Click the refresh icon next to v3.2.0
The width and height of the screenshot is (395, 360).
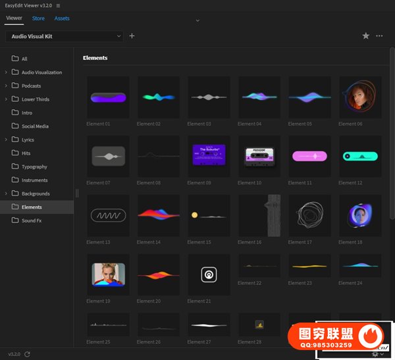pos(27,354)
